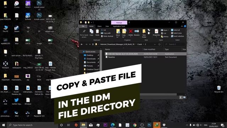
Task: Switch to the large icons view button
Action: [x=184, y=97]
